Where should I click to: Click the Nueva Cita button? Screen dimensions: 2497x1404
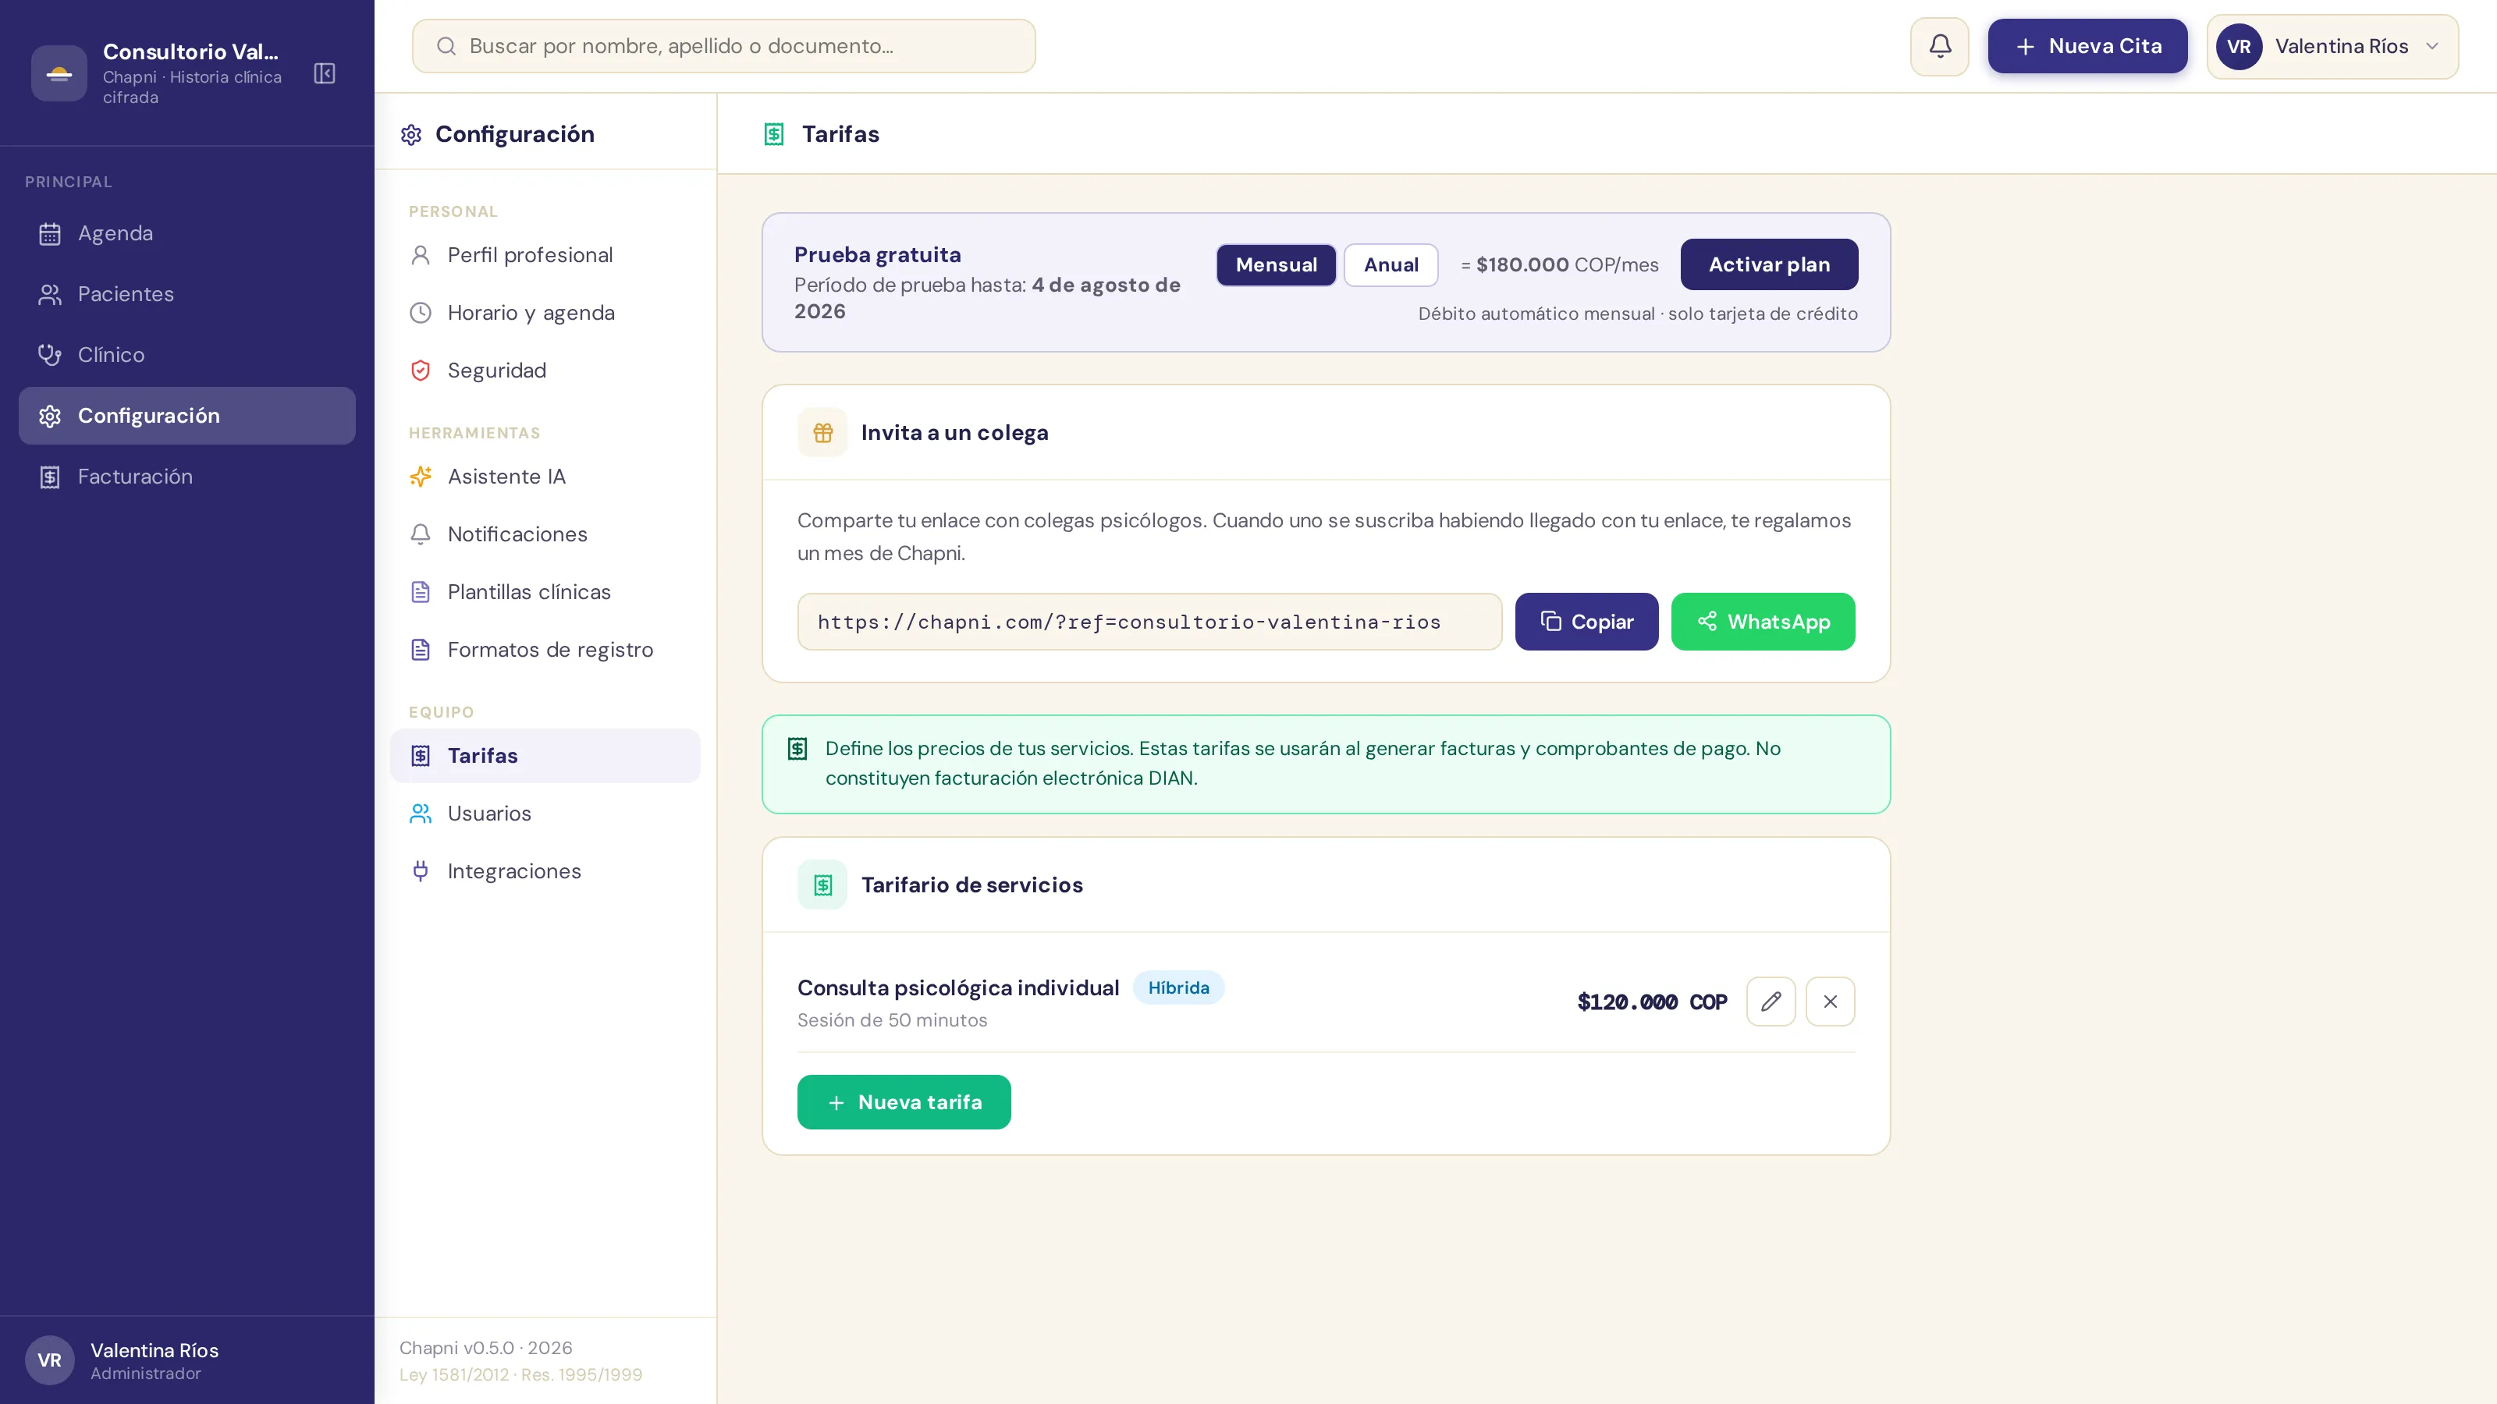(x=2087, y=47)
